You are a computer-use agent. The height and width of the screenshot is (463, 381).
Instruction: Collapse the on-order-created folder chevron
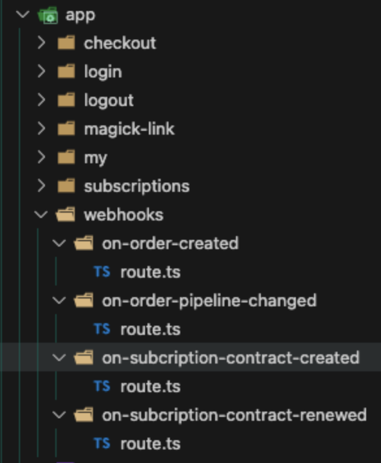pos(59,243)
